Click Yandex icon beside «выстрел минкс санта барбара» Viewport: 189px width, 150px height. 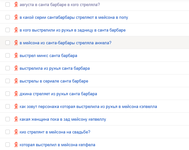[16, 56]
